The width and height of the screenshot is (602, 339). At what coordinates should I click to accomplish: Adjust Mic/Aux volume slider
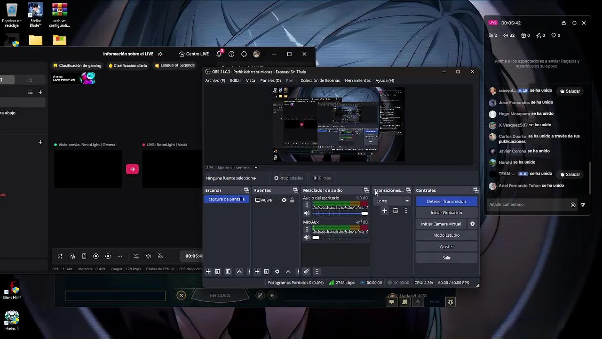click(340, 238)
